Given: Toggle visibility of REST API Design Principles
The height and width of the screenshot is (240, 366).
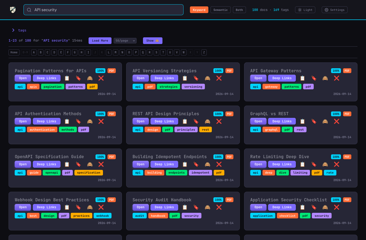Looking at the screenshot, I should click(208, 121).
